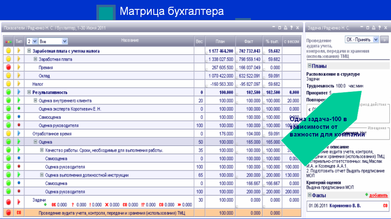Collapse the 'Планы' section
Viewport: 391px width, 219px height.
click(310, 65)
